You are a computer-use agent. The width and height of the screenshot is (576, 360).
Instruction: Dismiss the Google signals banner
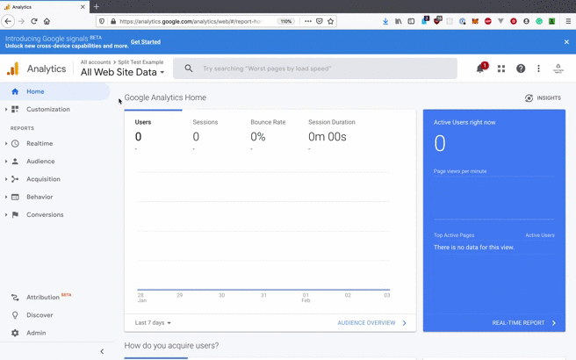pyautogui.click(x=566, y=42)
